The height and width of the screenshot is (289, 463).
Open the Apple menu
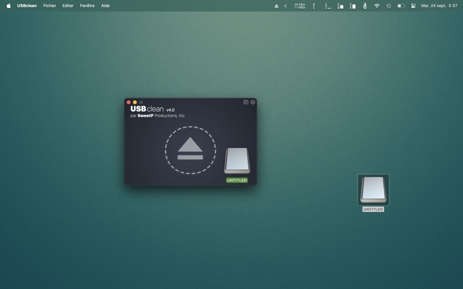pos(9,6)
